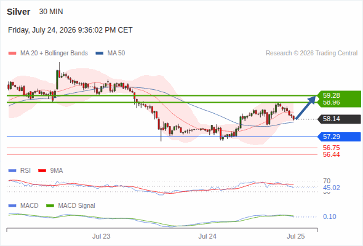The height and width of the screenshot is (246, 363).
Task: Click the MA 20 Bollinger Bands legend swatch
Action: click(x=12, y=54)
